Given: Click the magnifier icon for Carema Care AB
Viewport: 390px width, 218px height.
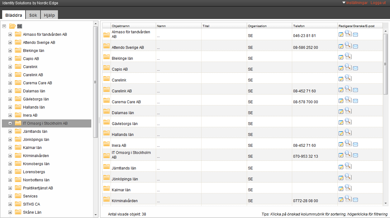Looking at the screenshot, I should 348,100.
